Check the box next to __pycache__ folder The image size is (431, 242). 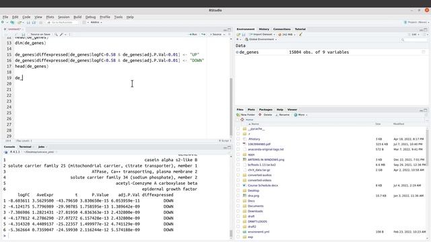(x=238, y=128)
